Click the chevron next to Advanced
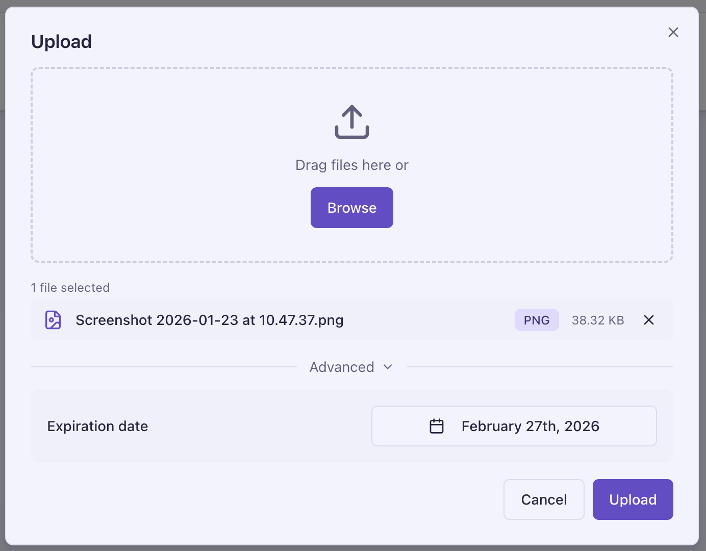706x551 pixels. point(387,367)
